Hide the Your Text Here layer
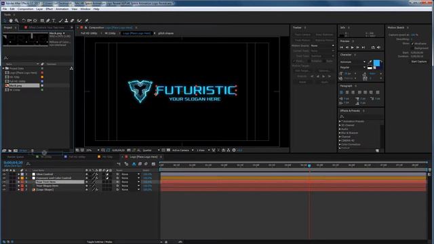 tap(4, 182)
